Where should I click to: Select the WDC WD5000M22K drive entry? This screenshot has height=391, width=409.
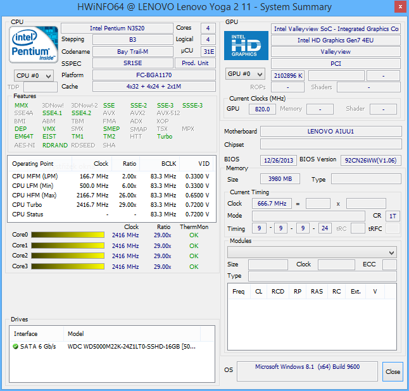[x=131, y=347]
